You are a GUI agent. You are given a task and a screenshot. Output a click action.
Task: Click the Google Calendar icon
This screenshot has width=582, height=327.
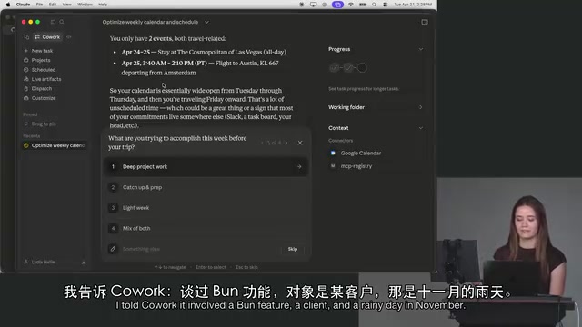coord(333,153)
